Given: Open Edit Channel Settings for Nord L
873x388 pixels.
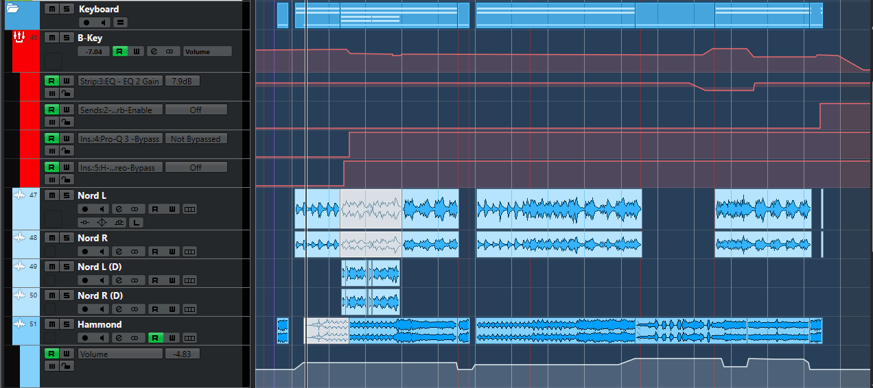Looking at the screenshot, I should pos(119,209).
